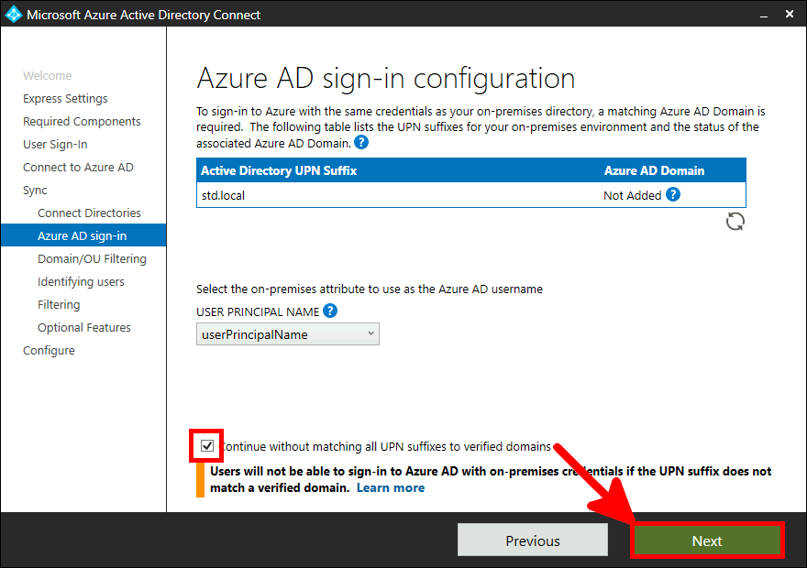
Task: Click the Previous button
Action: tap(533, 541)
